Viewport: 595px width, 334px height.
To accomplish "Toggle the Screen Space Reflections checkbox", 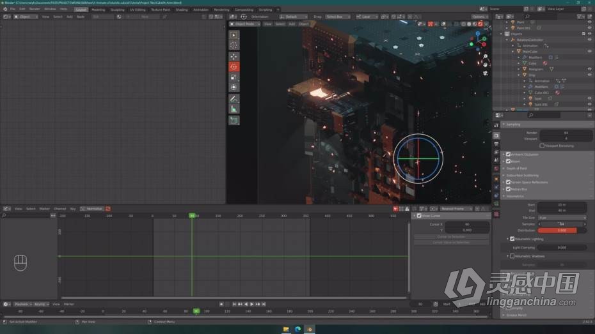I will point(508,182).
